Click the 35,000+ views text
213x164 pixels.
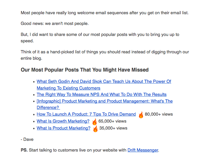click(x=113, y=128)
